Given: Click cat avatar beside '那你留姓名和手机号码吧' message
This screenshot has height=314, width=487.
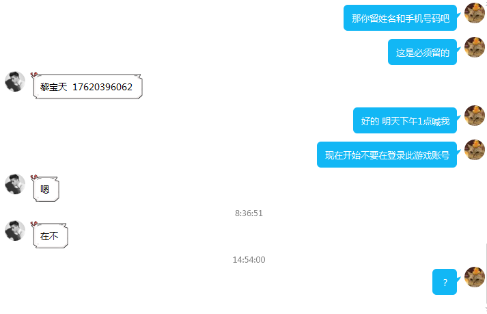Looking at the screenshot, I should tap(474, 13).
